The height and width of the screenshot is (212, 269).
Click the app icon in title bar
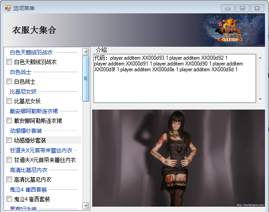pos(8,8)
